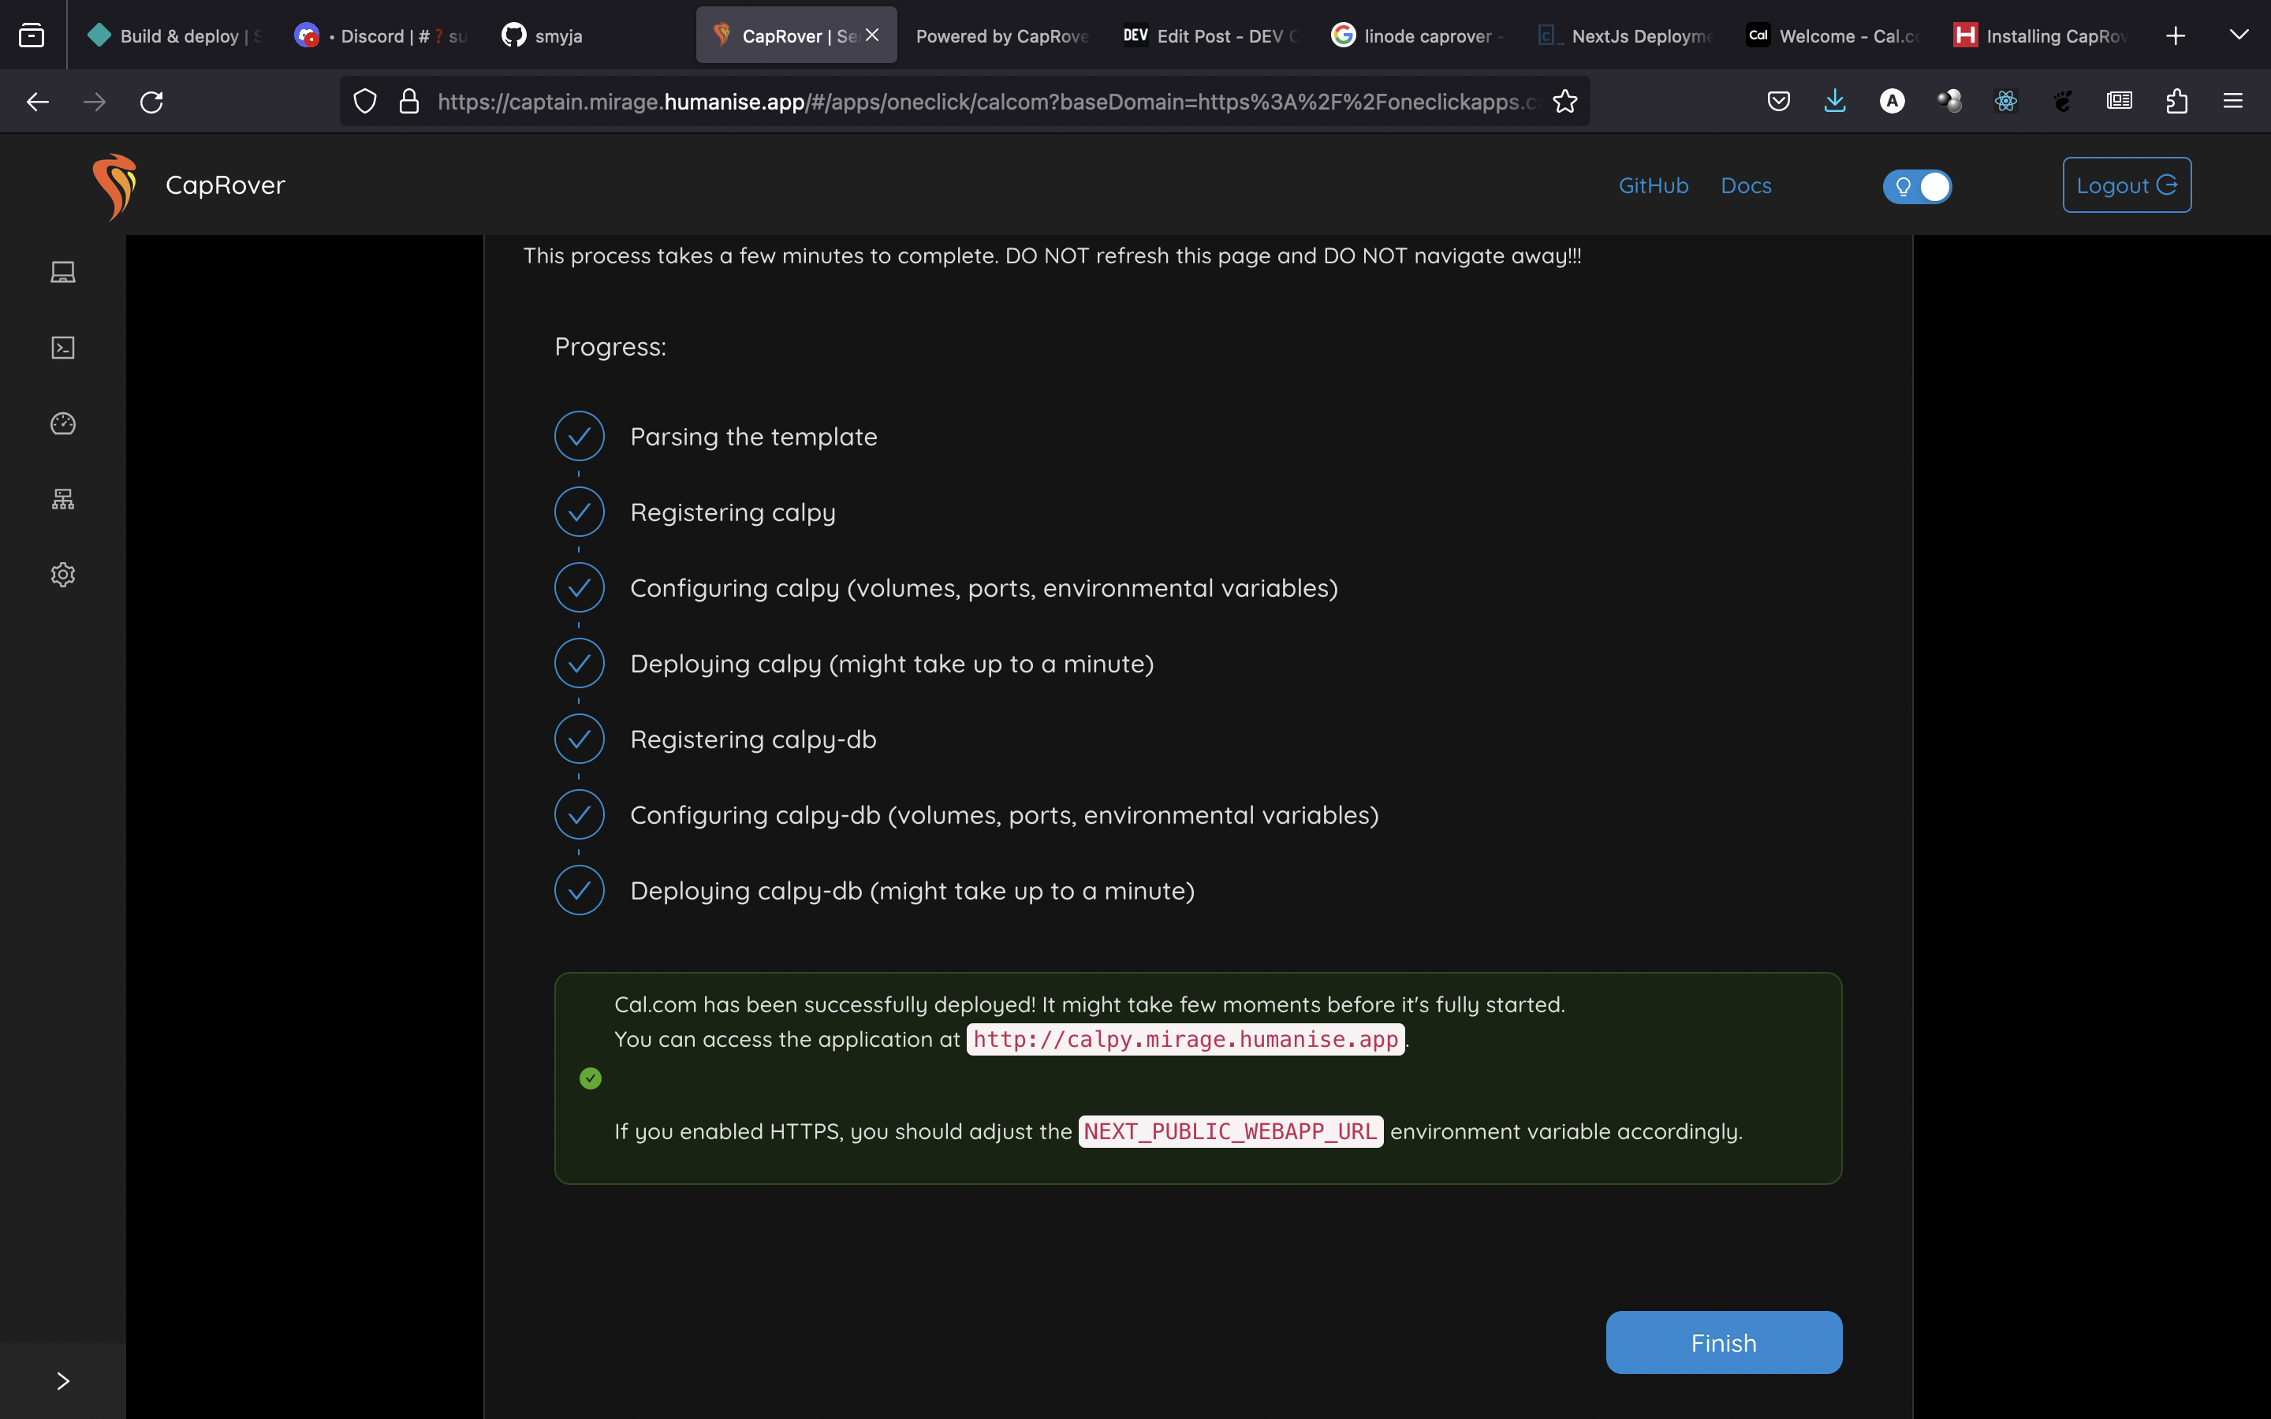Open the browser downloads arrow icon
The width and height of the screenshot is (2271, 1419).
pos(1835,102)
